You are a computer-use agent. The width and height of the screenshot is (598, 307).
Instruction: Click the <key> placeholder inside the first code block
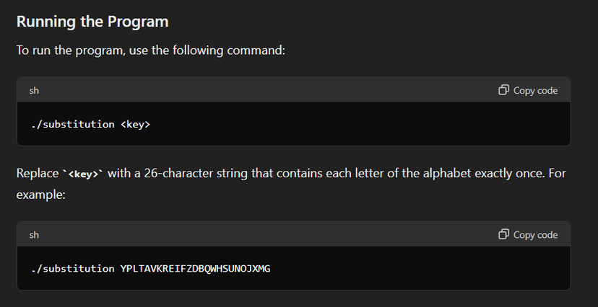tap(135, 125)
